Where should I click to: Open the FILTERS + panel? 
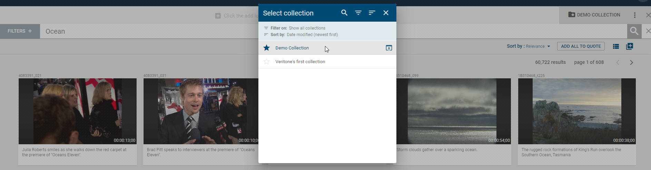click(20, 31)
